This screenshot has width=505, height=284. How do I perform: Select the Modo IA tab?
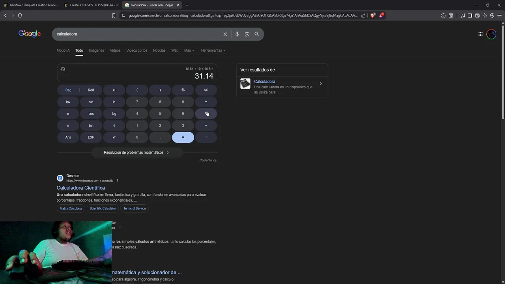(63, 50)
